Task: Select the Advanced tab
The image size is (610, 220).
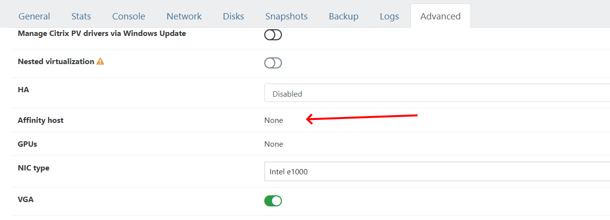Action: click(440, 16)
